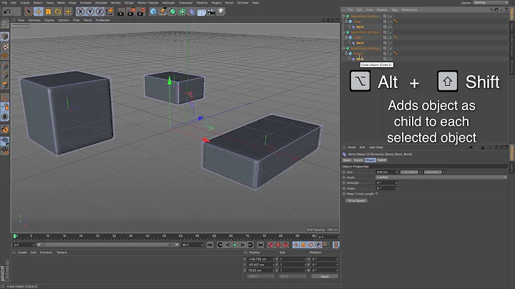515x289 pixels.
Task: Click the Array modeling object icon
Action: point(182,12)
